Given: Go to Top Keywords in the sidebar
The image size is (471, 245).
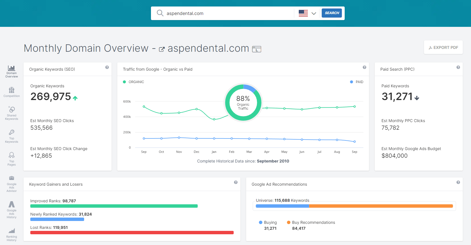Looking at the screenshot, I should 12,136.
